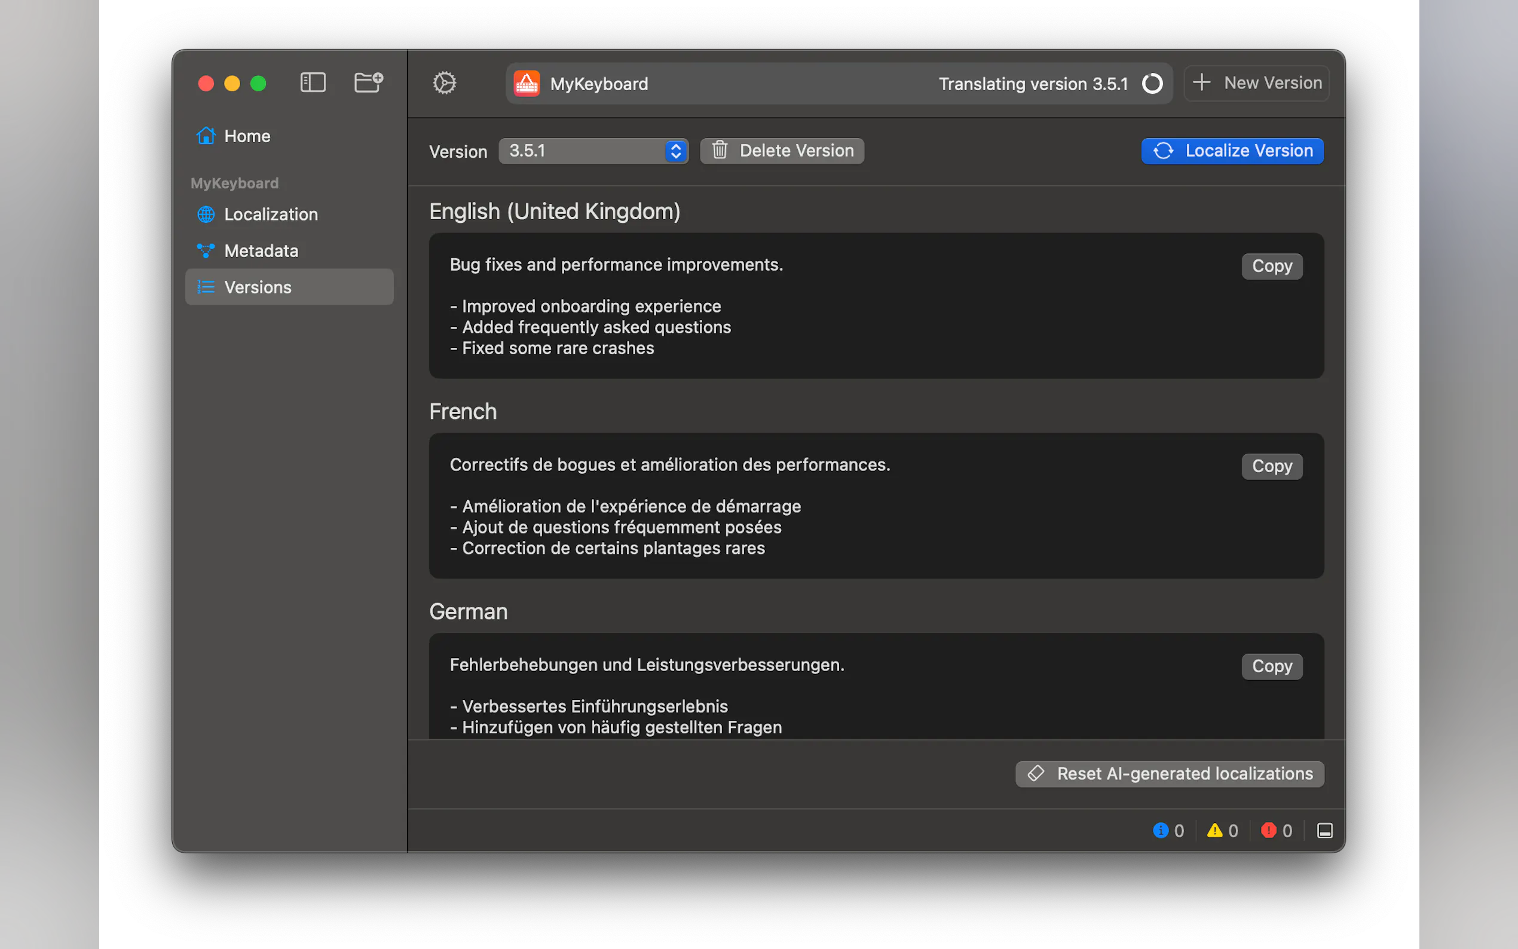Click the Localize Version button
Image resolution: width=1518 pixels, height=949 pixels.
click(1232, 151)
